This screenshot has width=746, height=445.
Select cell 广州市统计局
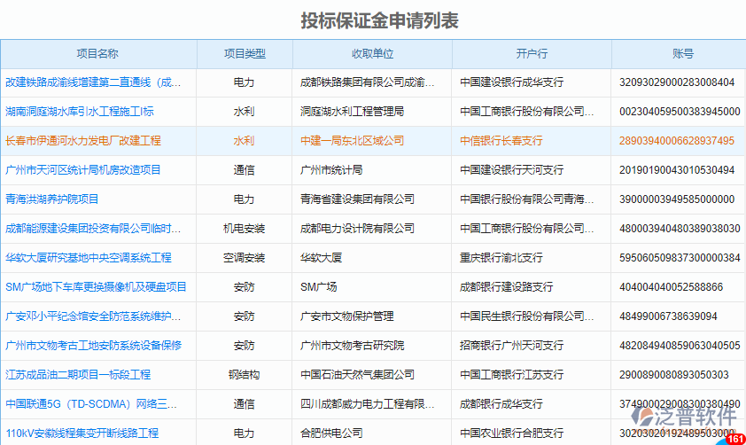[331, 170]
